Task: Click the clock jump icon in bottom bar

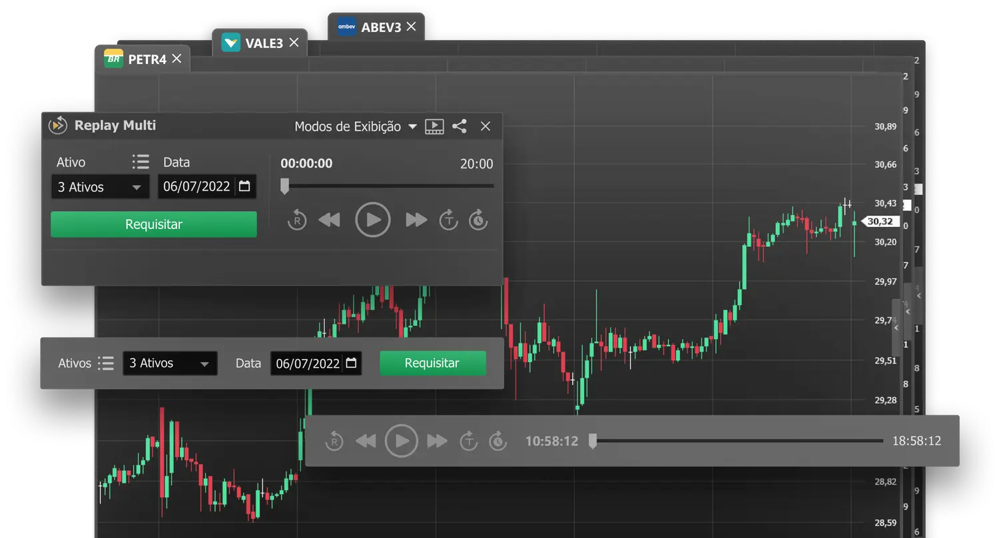Action: (498, 441)
